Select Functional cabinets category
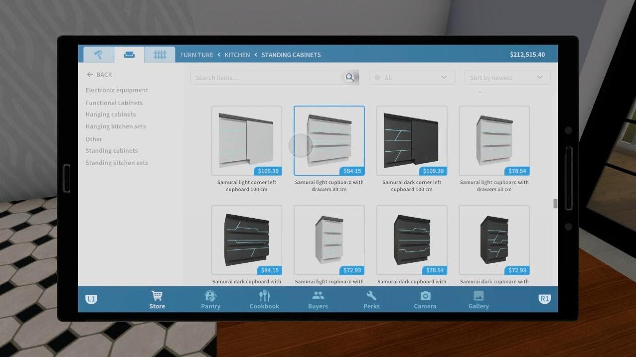 click(x=114, y=103)
